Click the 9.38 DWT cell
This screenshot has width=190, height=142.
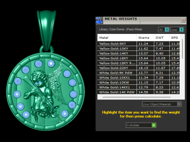pyautogui.click(x=162, y=92)
